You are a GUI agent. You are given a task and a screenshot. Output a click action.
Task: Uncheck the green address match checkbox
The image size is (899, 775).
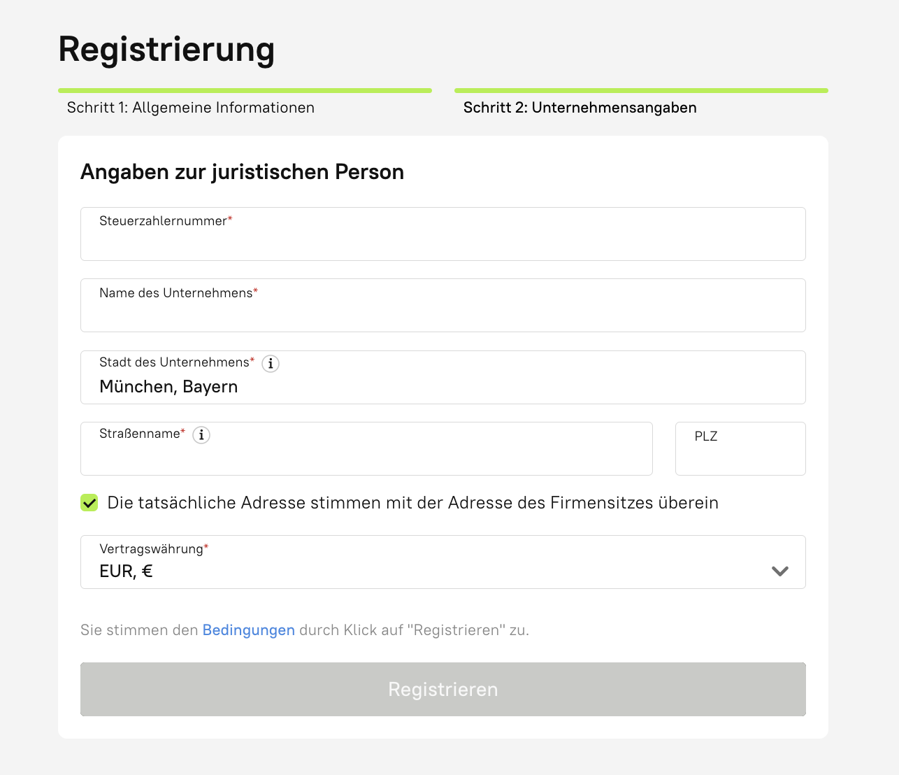pyautogui.click(x=89, y=503)
